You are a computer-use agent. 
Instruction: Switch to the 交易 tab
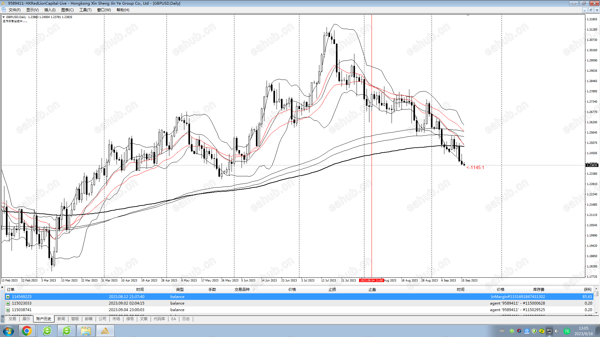12,319
